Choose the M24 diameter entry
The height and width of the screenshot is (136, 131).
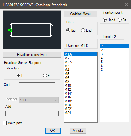(x=81, y=113)
